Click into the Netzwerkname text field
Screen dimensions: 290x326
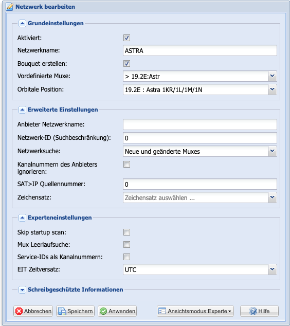click(x=200, y=50)
